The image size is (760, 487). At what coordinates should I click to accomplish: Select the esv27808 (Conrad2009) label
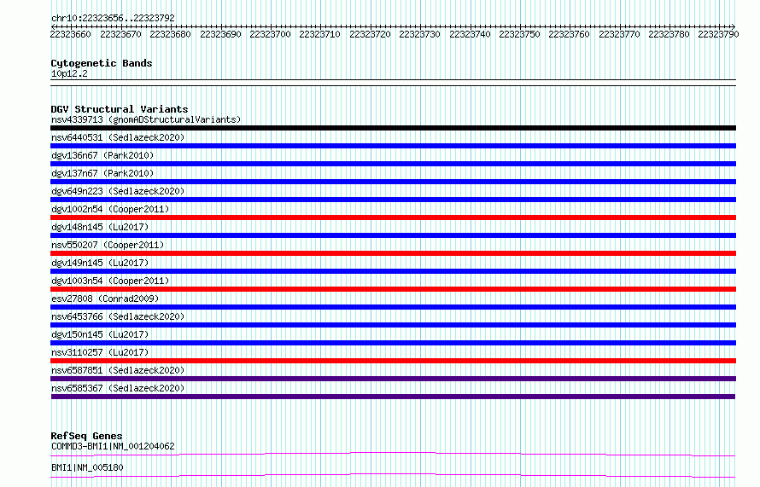105,299
